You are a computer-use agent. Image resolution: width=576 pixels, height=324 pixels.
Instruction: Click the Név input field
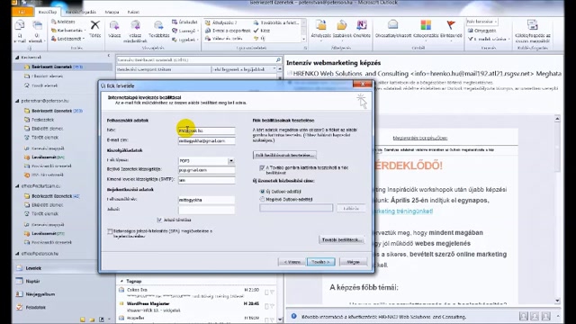coord(206,130)
